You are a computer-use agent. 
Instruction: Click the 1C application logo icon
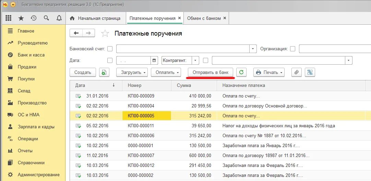click(5, 4)
